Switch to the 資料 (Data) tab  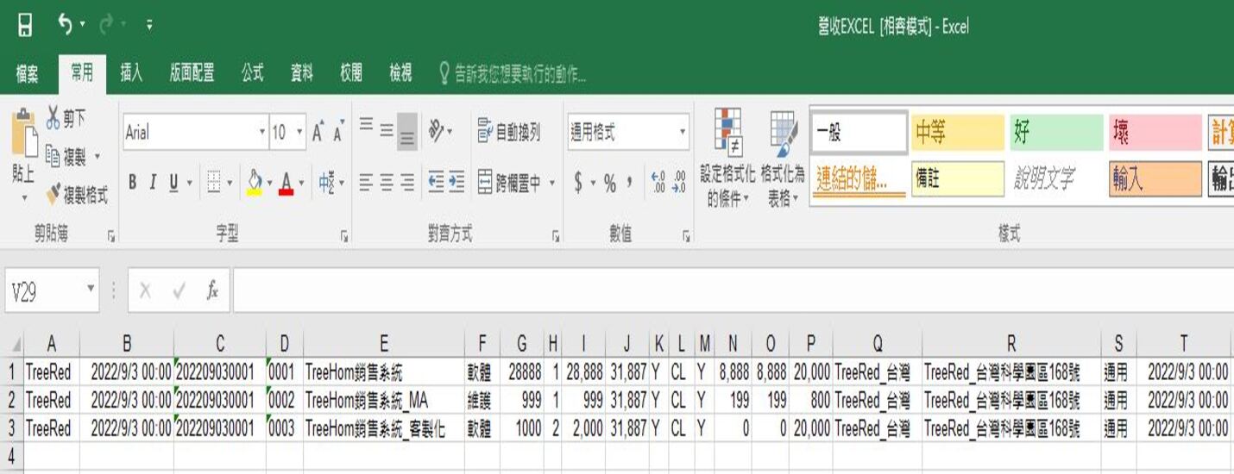[x=301, y=73]
